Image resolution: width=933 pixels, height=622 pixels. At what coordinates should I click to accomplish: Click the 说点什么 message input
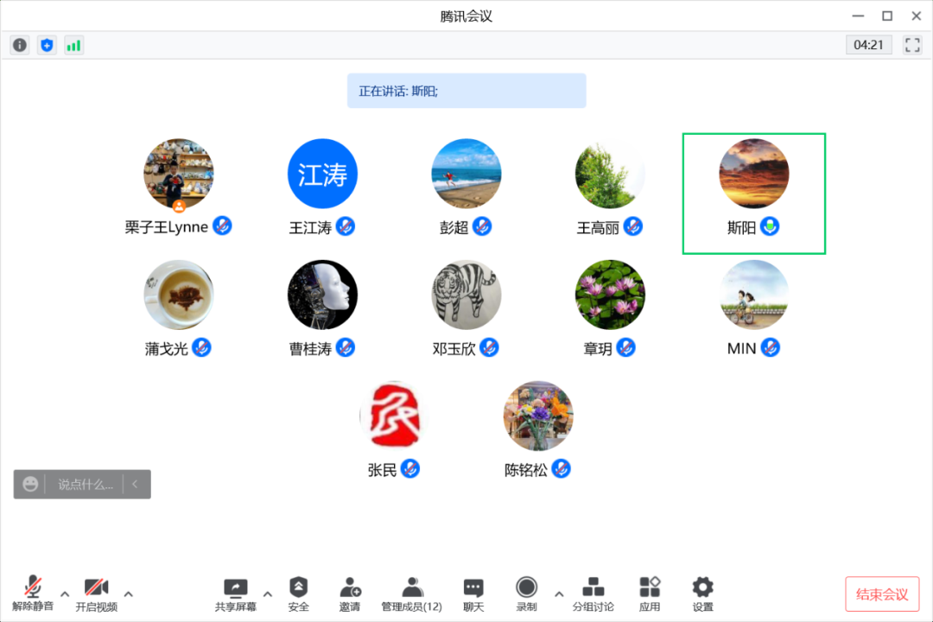click(x=85, y=484)
